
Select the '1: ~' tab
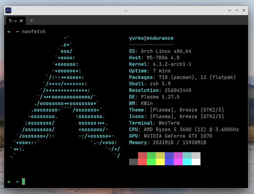click(x=16, y=21)
